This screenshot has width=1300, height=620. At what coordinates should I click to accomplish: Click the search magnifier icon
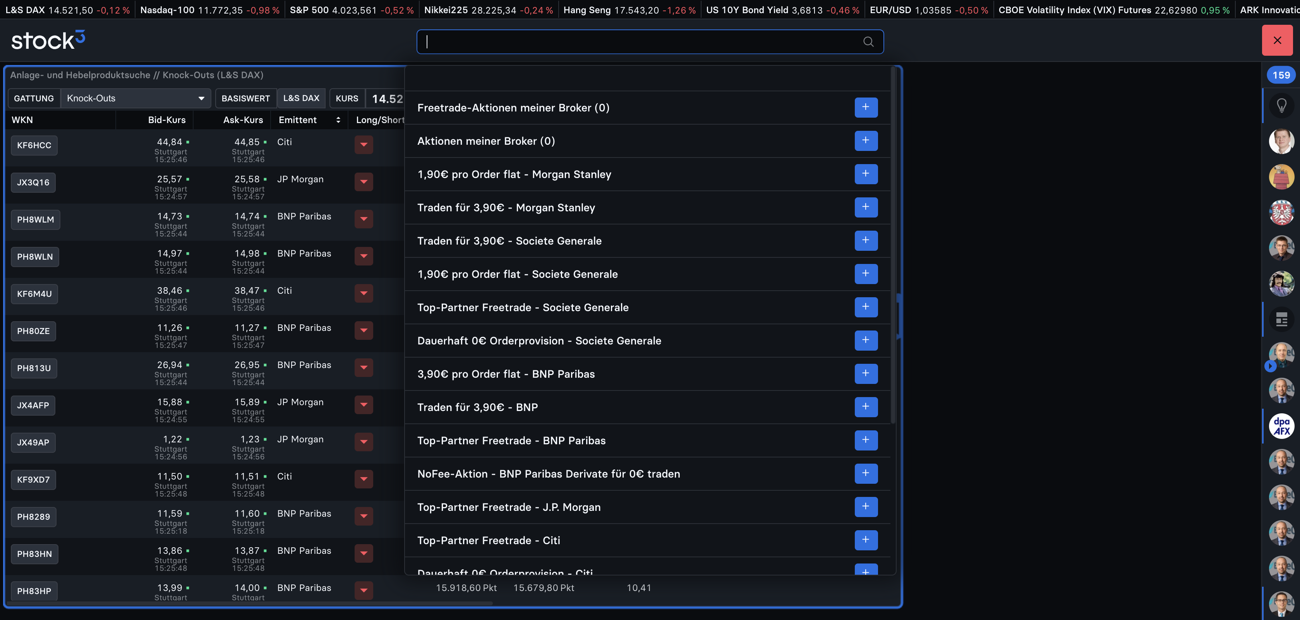point(868,42)
